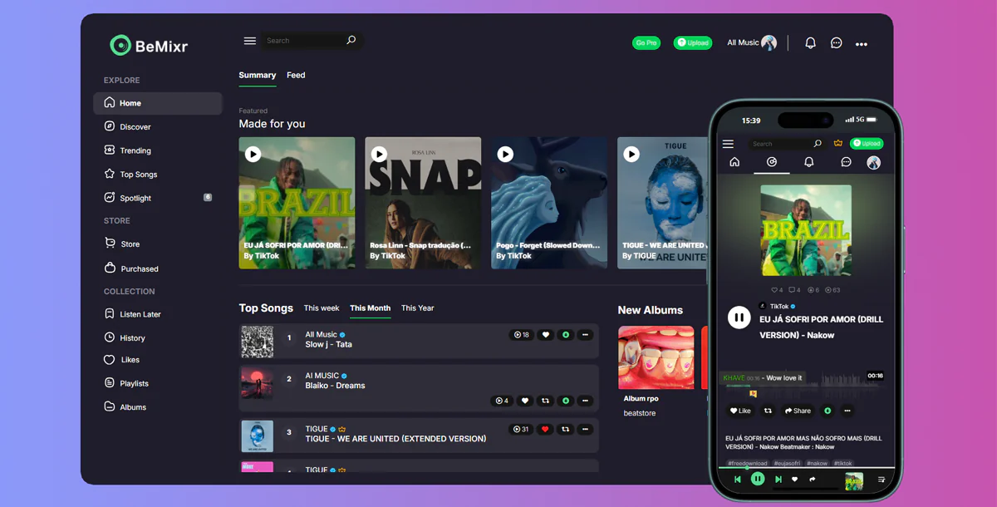997x507 pixels.
Task: Switch to the Feed tab
Action: click(296, 75)
